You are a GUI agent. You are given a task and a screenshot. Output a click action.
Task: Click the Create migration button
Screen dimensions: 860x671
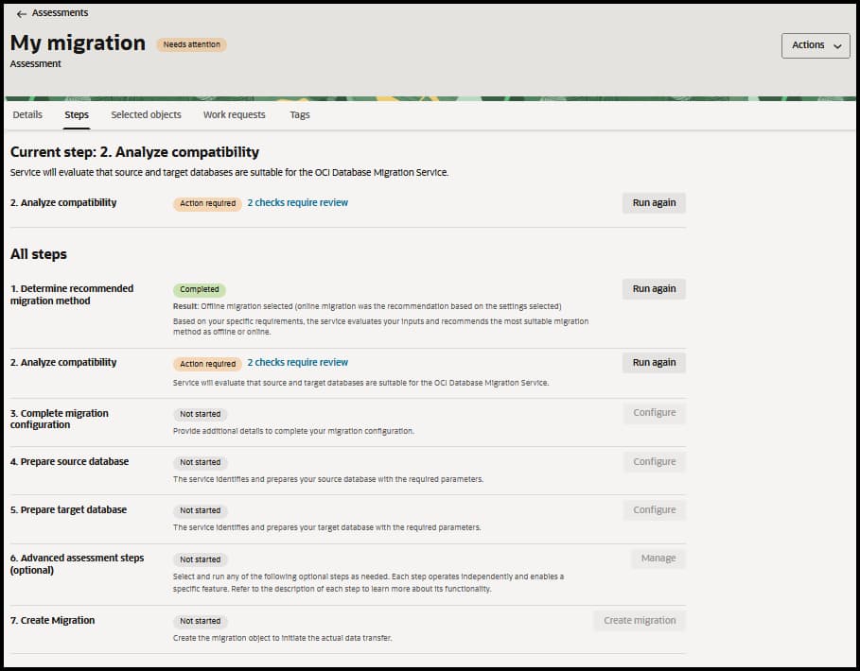[640, 621]
